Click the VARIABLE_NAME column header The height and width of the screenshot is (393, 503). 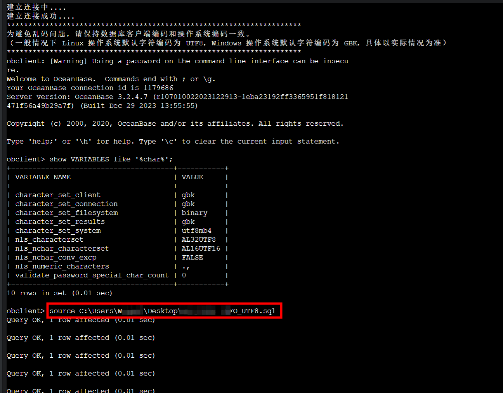pyautogui.click(x=43, y=177)
